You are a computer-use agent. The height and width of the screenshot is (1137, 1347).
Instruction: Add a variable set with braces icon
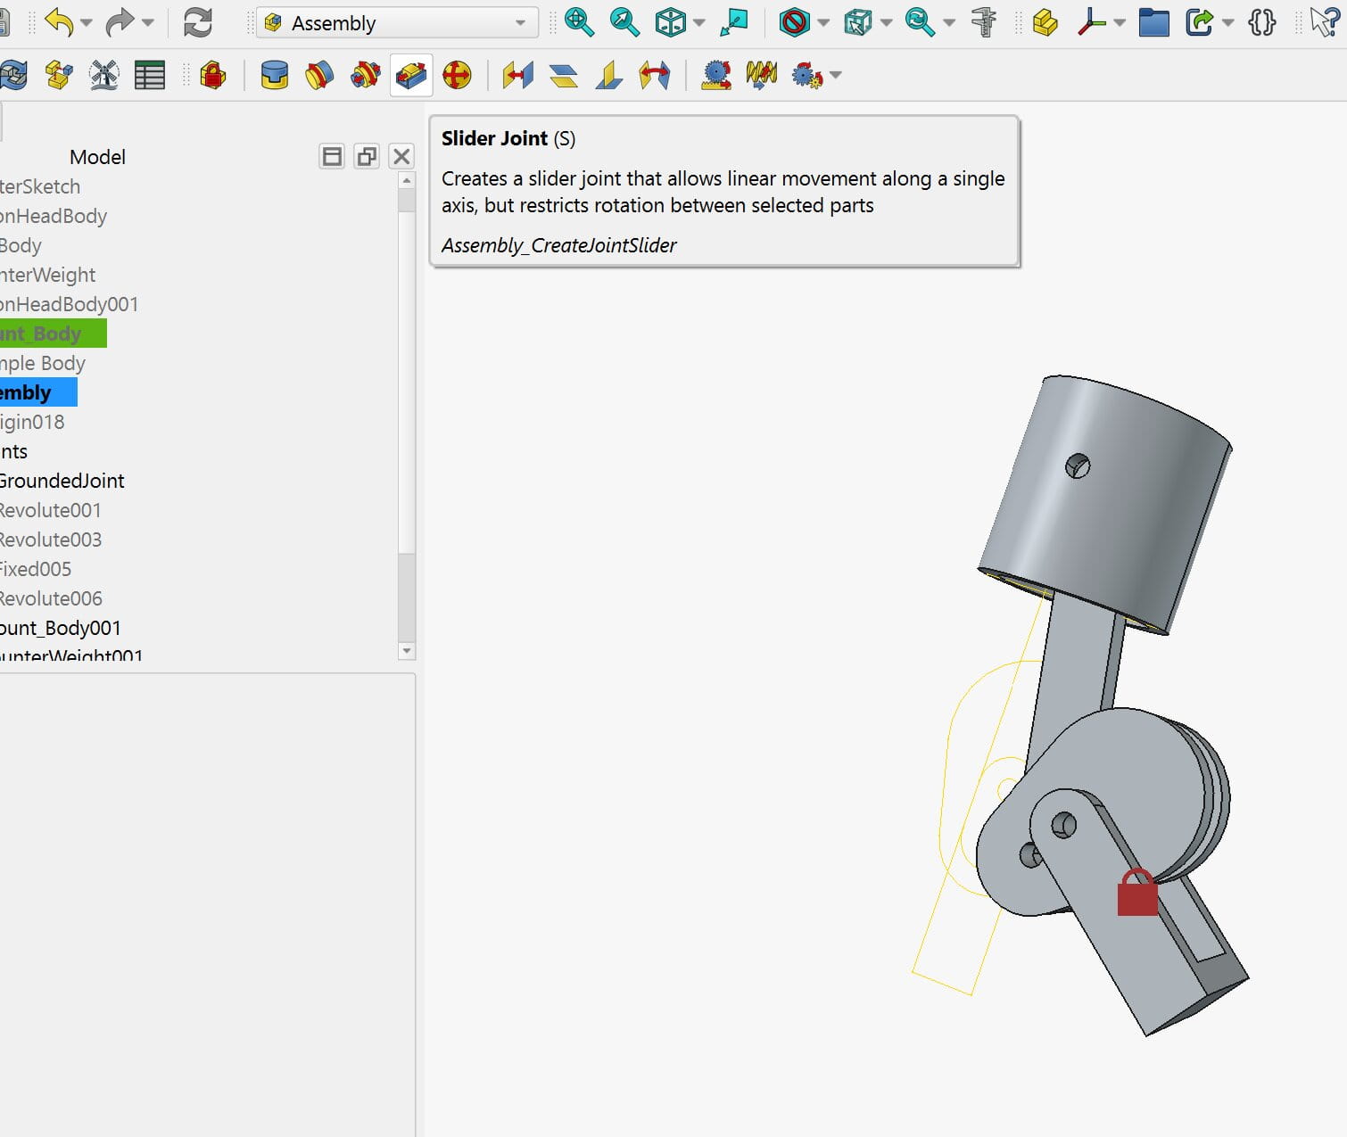pyautogui.click(x=1262, y=22)
